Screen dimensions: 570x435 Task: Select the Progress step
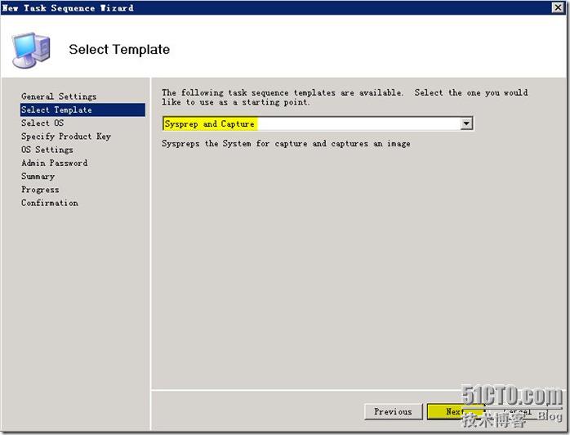point(40,190)
